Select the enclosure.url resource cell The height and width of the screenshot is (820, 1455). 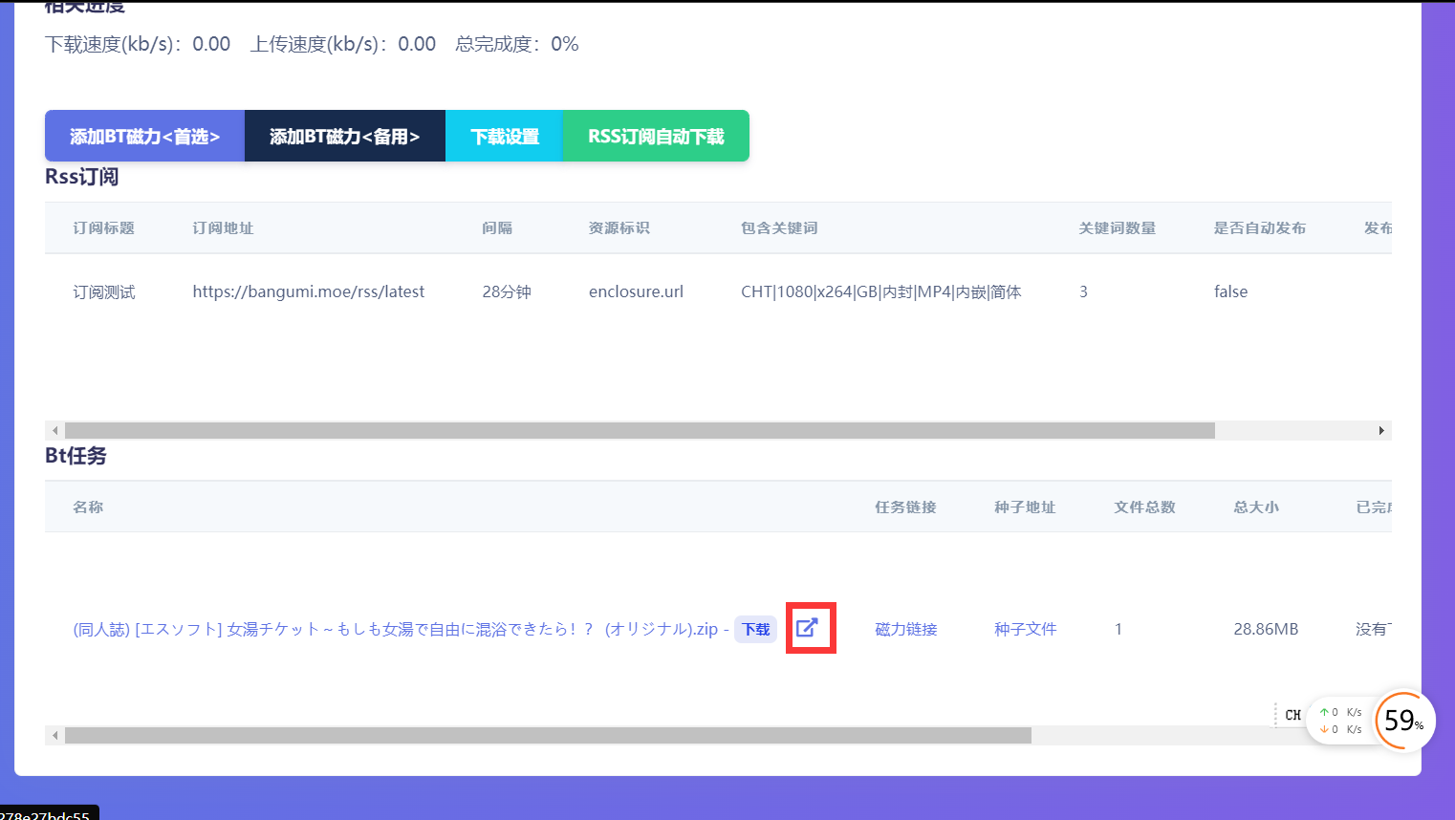point(636,291)
